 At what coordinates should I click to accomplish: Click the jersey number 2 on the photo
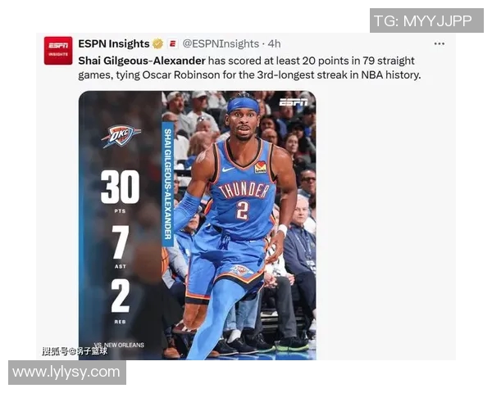tap(242, 210)
